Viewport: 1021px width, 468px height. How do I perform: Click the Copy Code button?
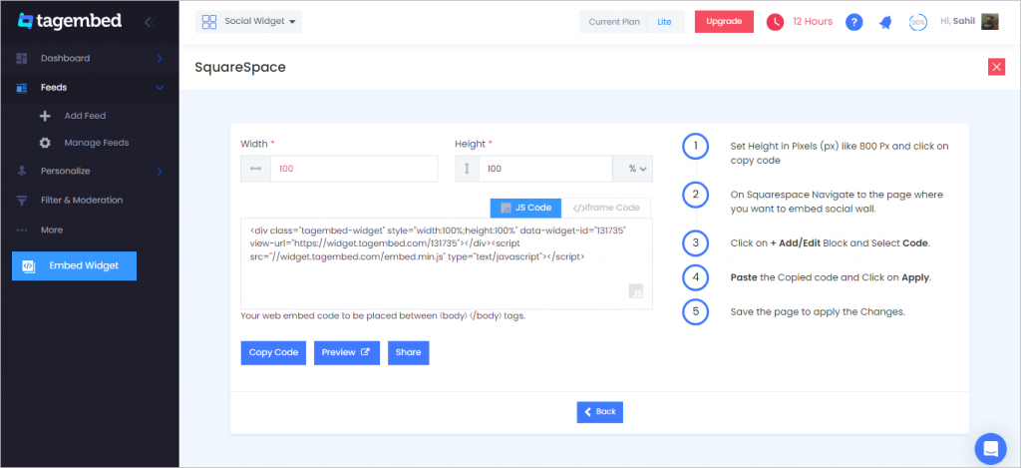tap(273, 352)
